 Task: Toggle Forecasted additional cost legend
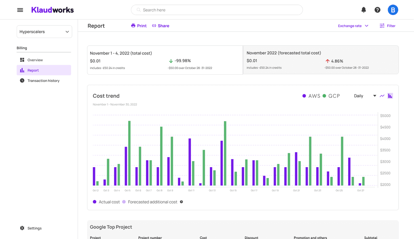tap(150, 202)
